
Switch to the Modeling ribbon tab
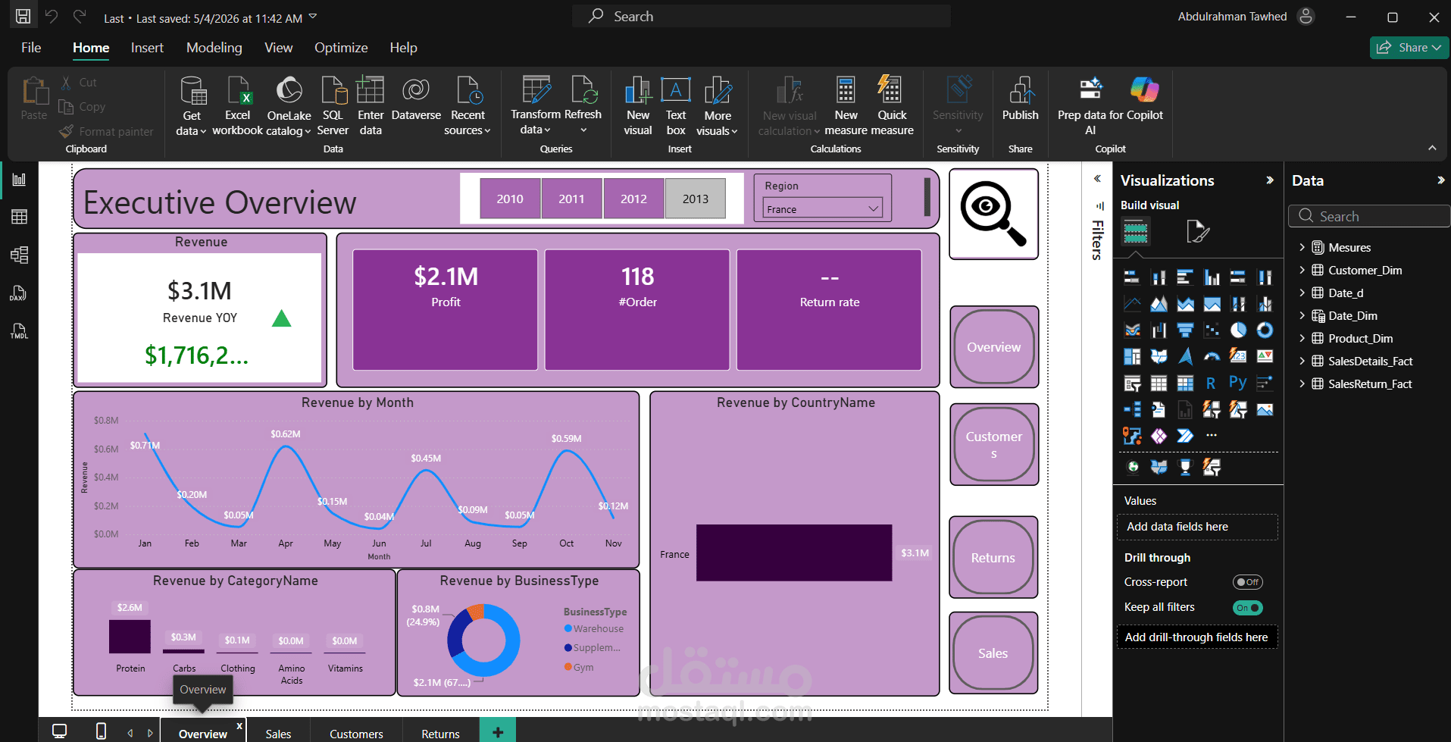coord(214,48)
